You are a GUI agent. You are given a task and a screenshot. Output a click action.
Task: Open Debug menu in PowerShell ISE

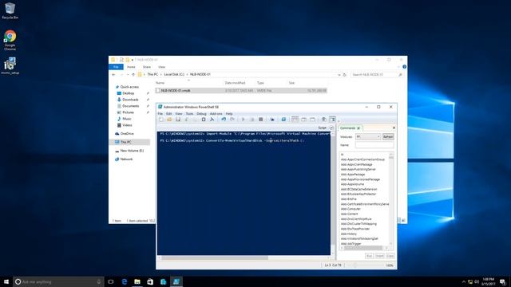[201, 113]
